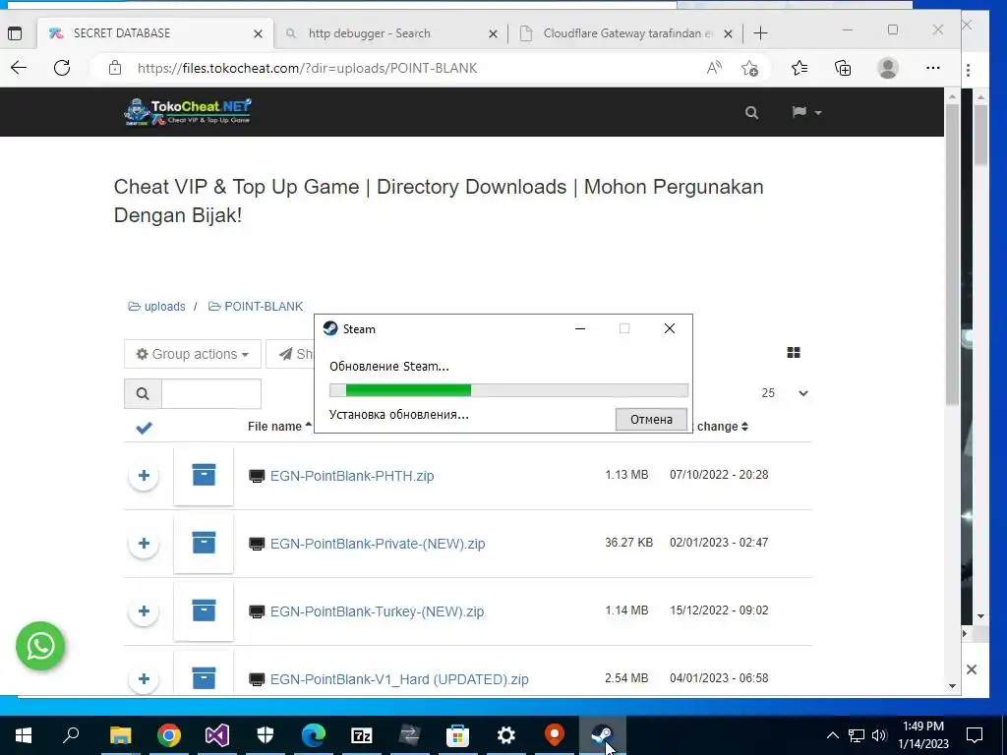Add this page to favorites star icon
1007x755 pixels.
point(749,68)
